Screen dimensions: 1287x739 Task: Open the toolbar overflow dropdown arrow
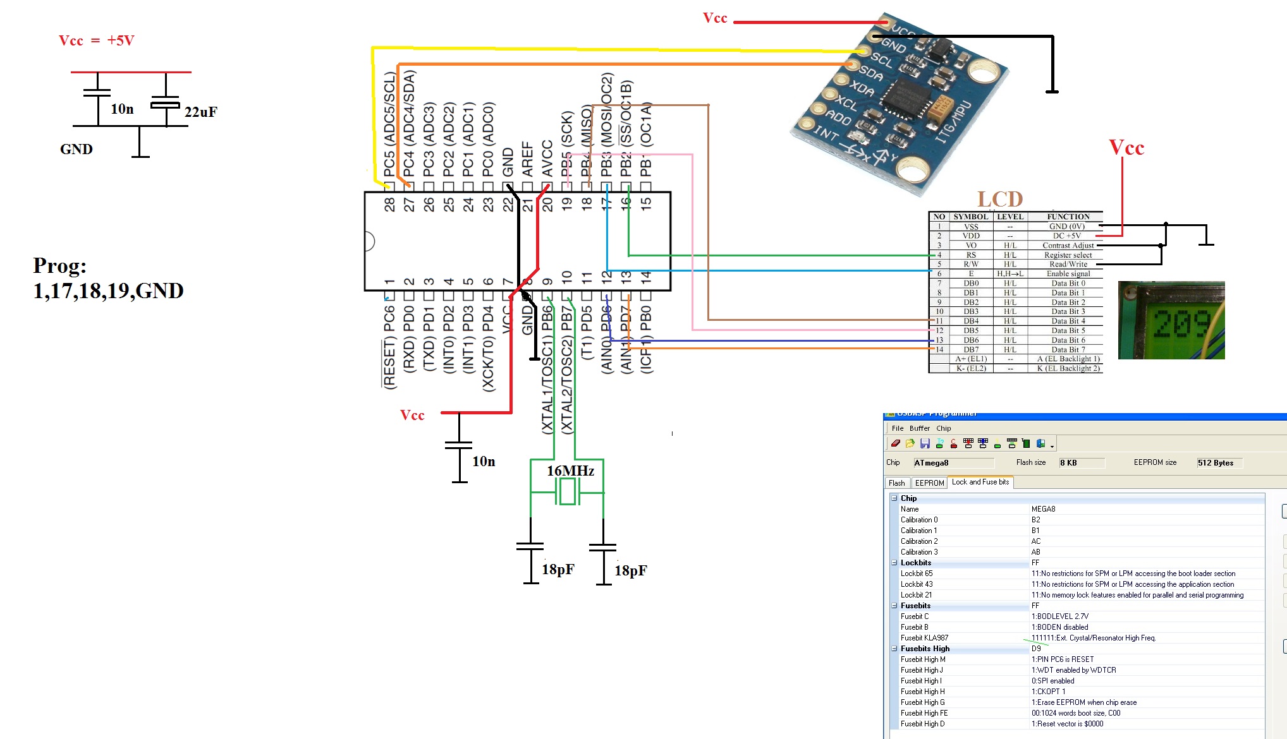pyautogui.click(x=1052, y=447)
